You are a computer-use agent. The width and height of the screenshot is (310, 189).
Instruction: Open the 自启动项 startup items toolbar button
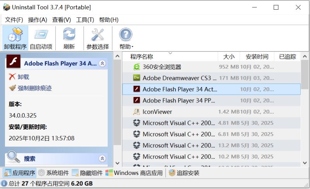point(41,38)
